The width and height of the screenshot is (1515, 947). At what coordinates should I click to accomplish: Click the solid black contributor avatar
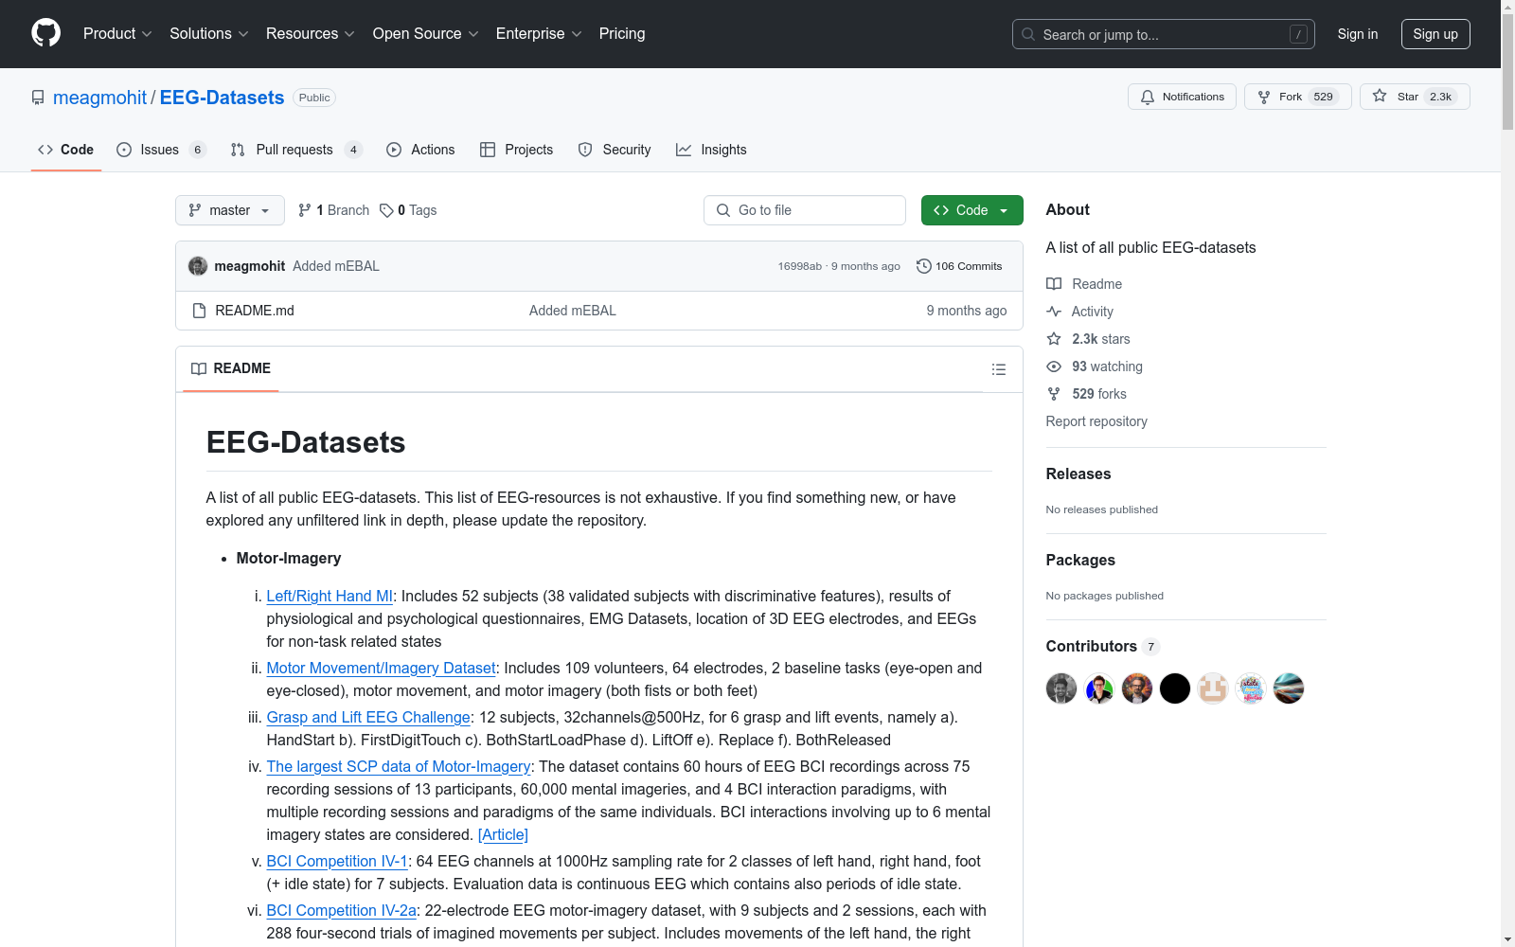(x=1175, y=688)
